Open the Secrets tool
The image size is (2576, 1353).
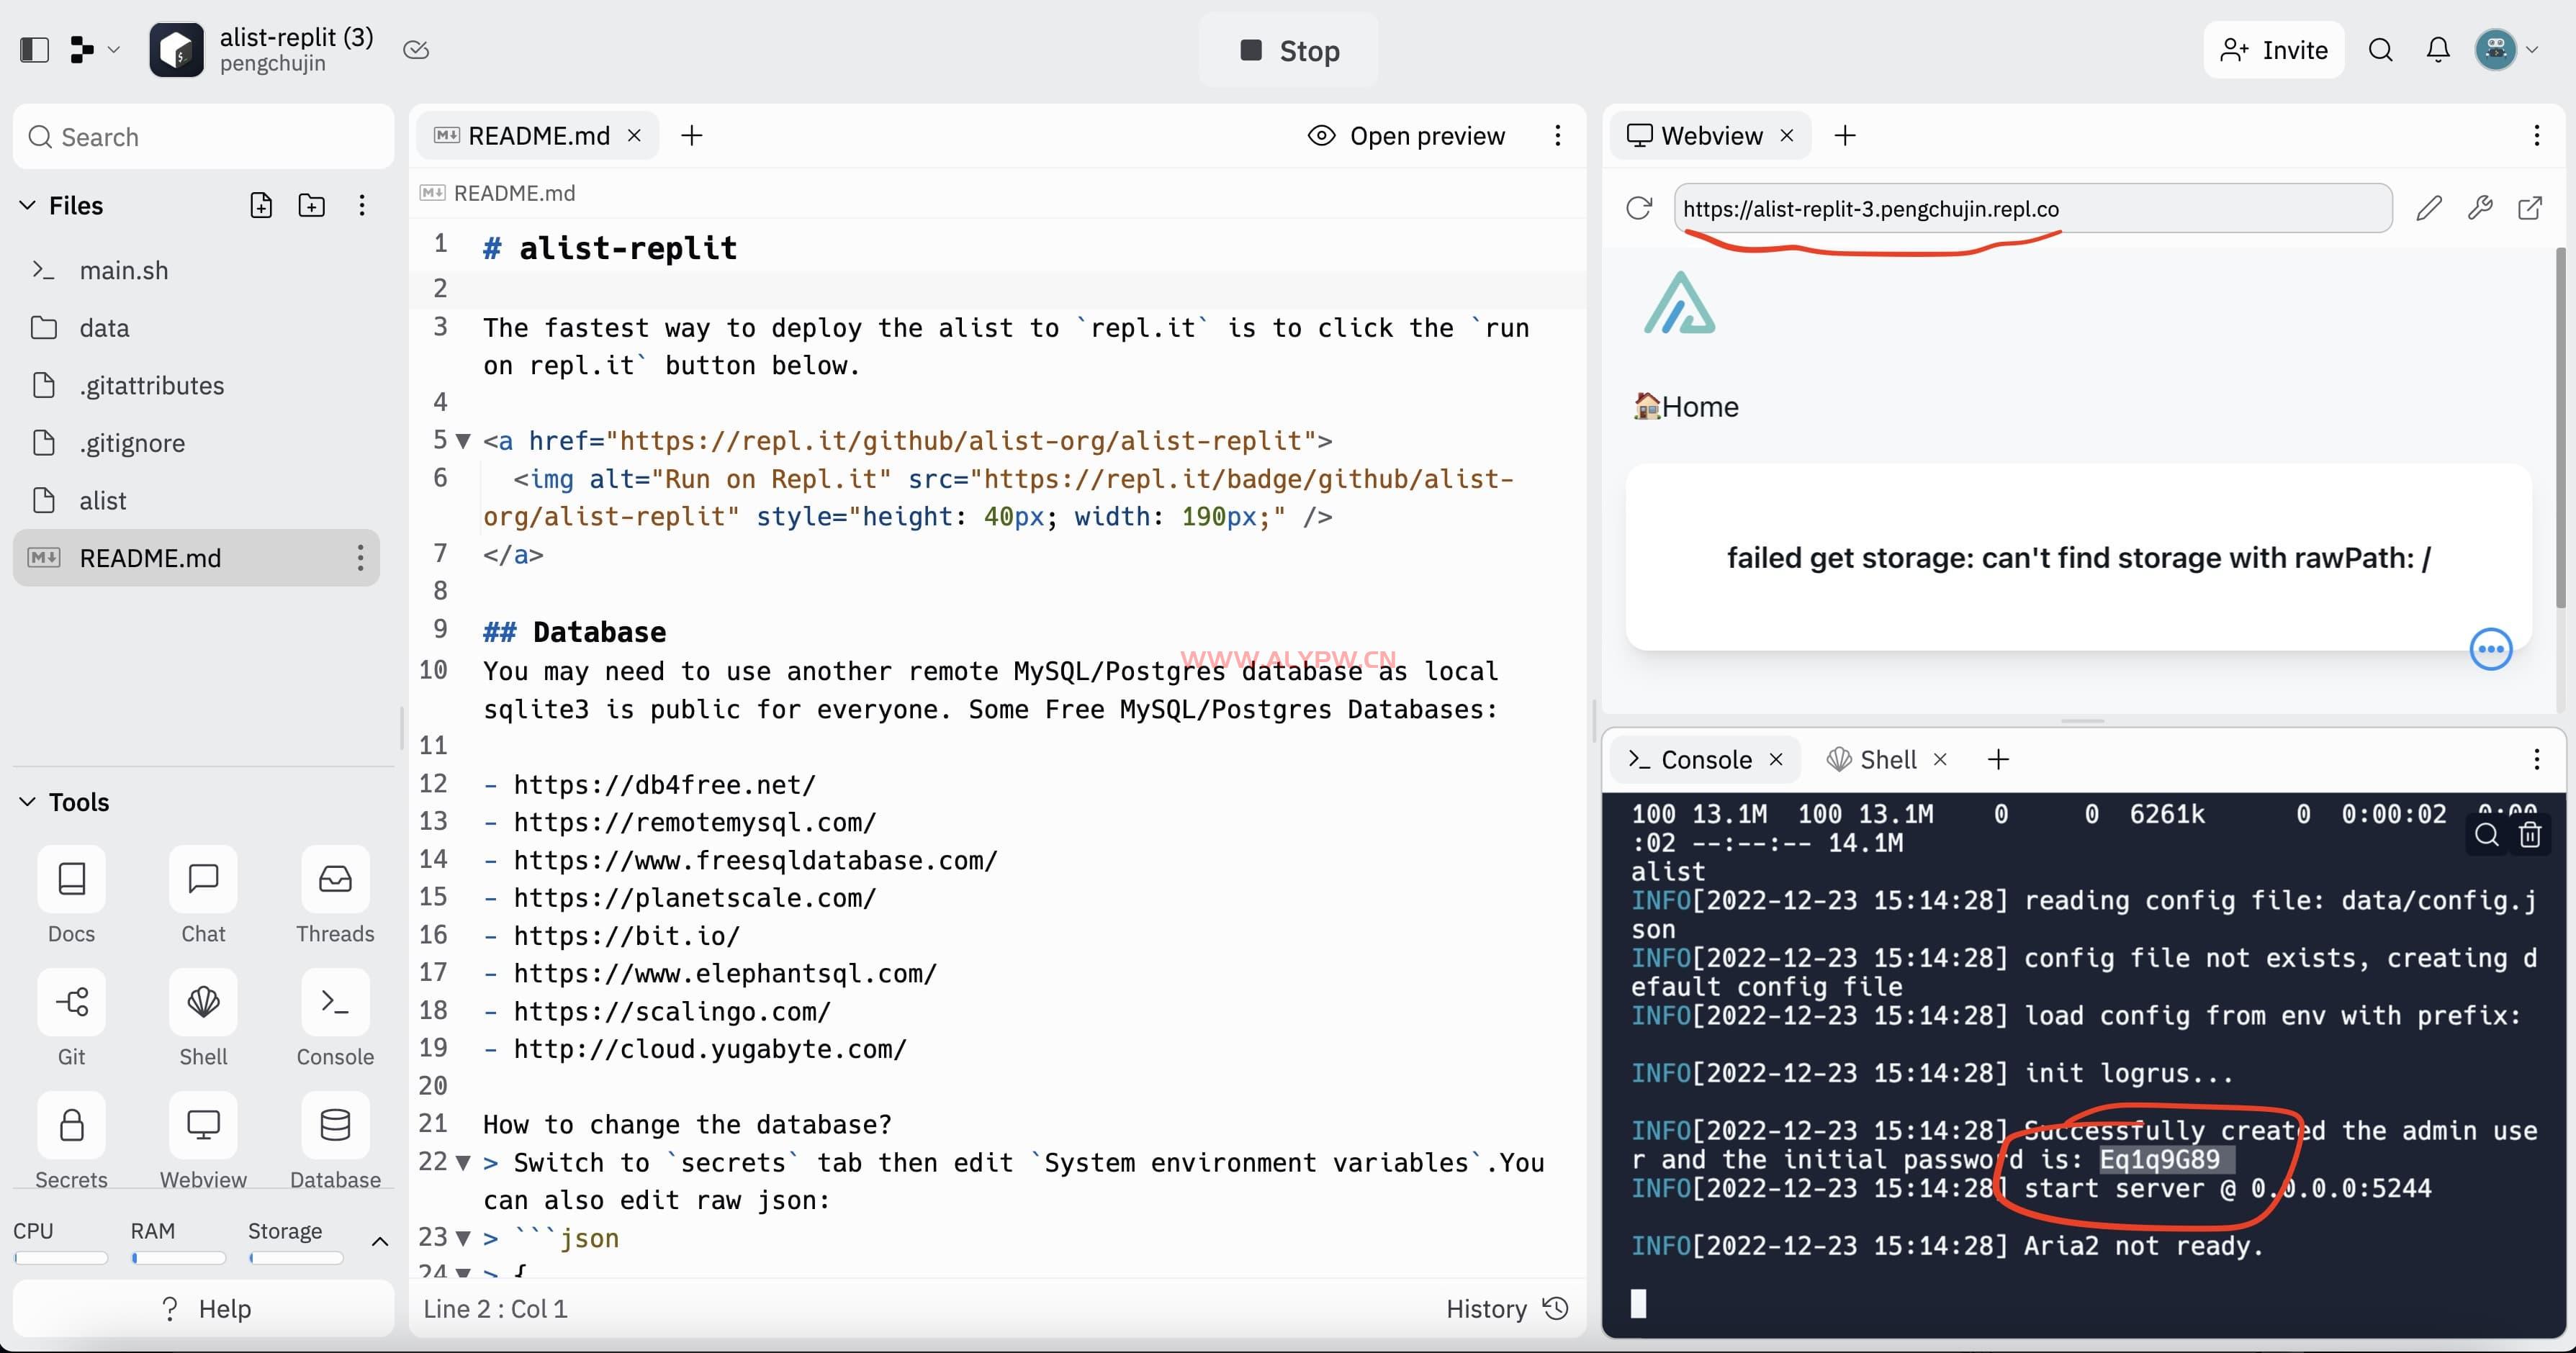click(x=71, y=1126)
